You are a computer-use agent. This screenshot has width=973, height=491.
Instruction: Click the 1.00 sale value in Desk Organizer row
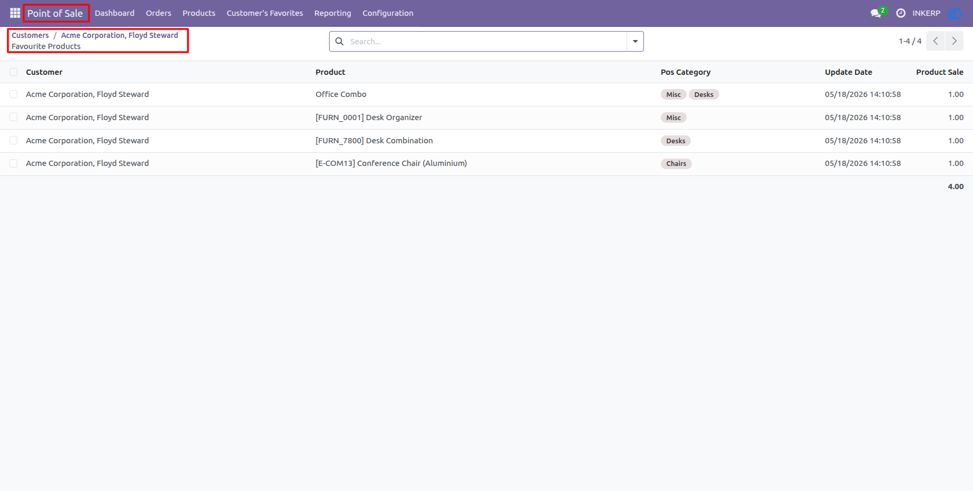(x=956, y=117)
